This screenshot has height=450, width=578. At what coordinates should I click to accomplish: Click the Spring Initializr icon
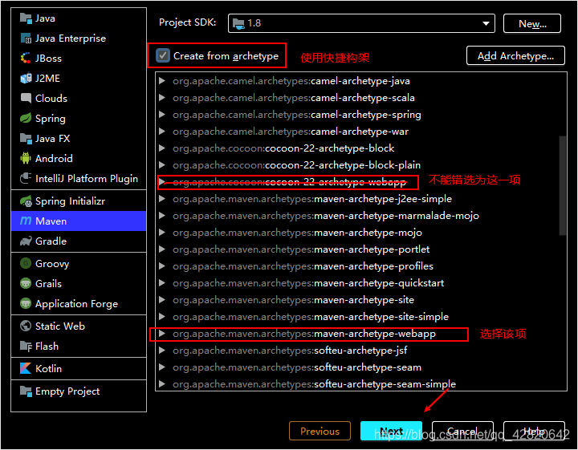26,201
